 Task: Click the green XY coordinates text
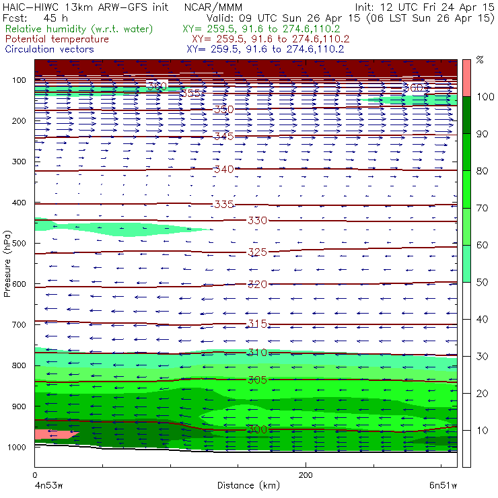(x=261, y=29)
